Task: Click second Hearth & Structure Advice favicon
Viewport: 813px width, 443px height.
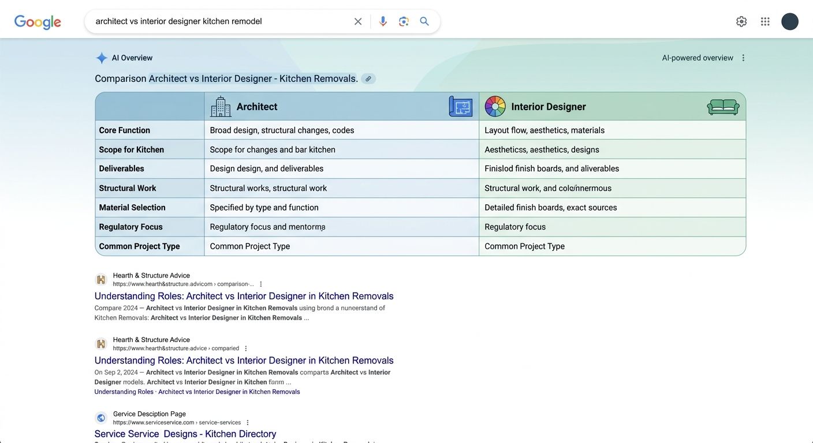Action: click(101, 344)
